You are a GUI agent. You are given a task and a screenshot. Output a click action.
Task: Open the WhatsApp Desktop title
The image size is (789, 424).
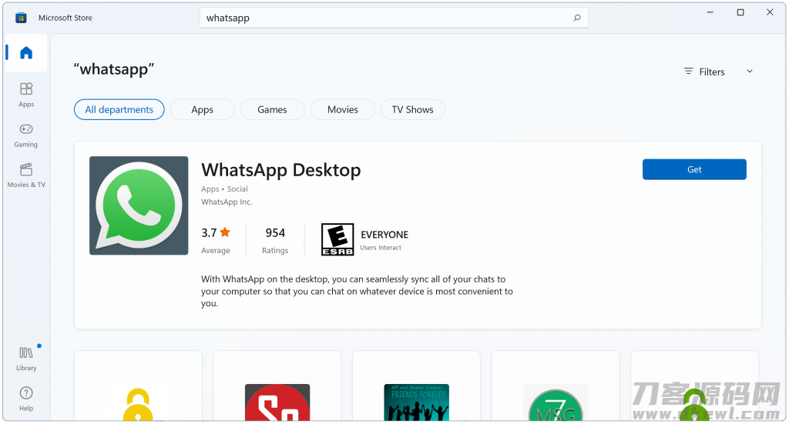click(x=280, y=170)
